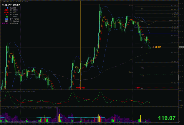
Task: Click the O 120.25 open value
Action: point(14,12)
